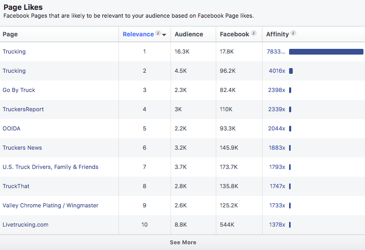Open Valley Chrome Plating / Wingmaster link
365x250 pixels.
point(50,205)
